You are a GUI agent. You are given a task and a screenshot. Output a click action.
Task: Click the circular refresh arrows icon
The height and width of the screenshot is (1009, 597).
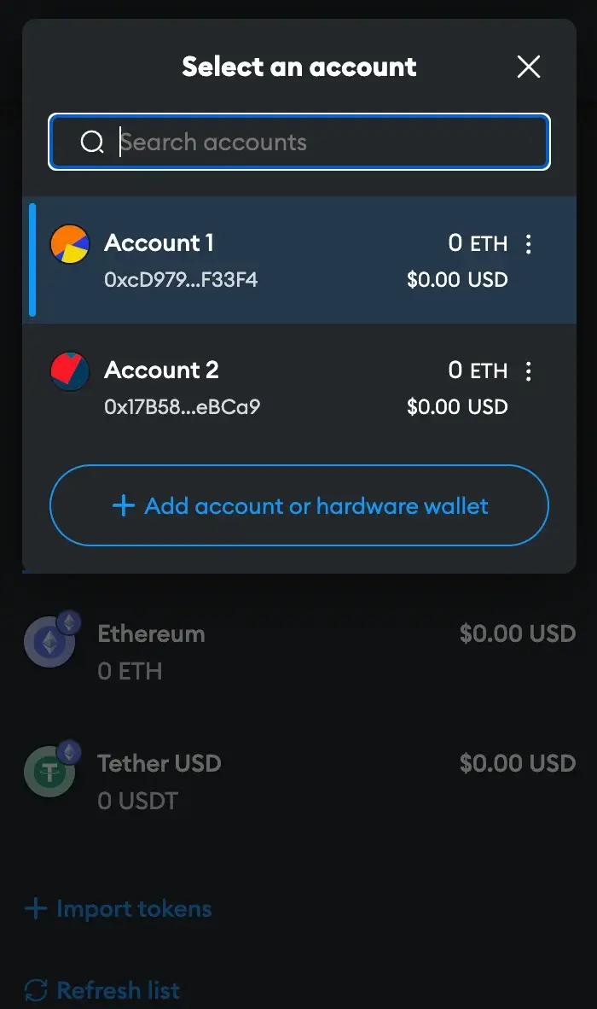[x=36, y=989]
